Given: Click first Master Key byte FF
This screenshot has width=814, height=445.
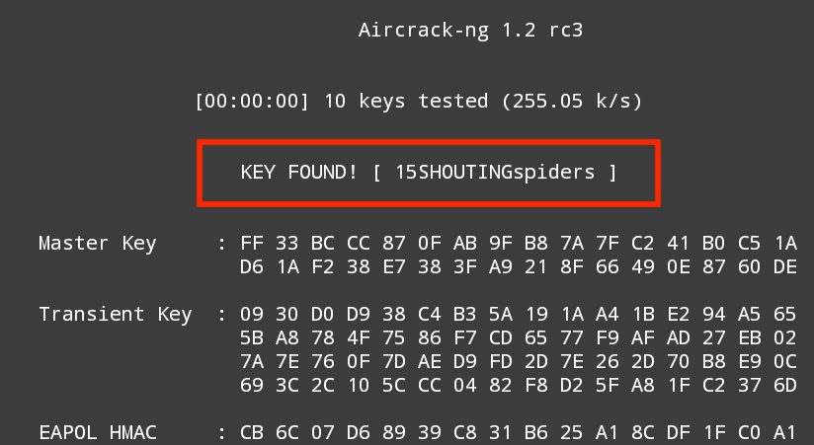Looking at the screenshot, I should coord(252,244).
